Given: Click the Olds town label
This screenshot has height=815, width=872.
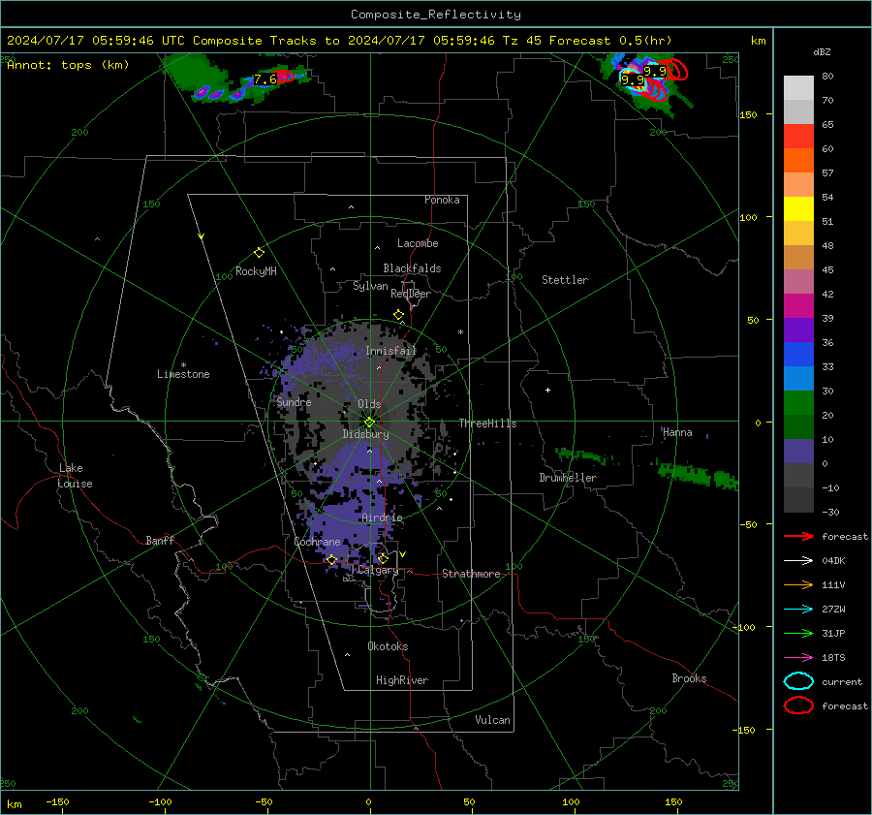Looking at the screenshot, I should (369, 404).
